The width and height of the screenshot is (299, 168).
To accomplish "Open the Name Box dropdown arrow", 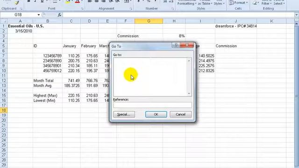I will (x=38, y=15).
